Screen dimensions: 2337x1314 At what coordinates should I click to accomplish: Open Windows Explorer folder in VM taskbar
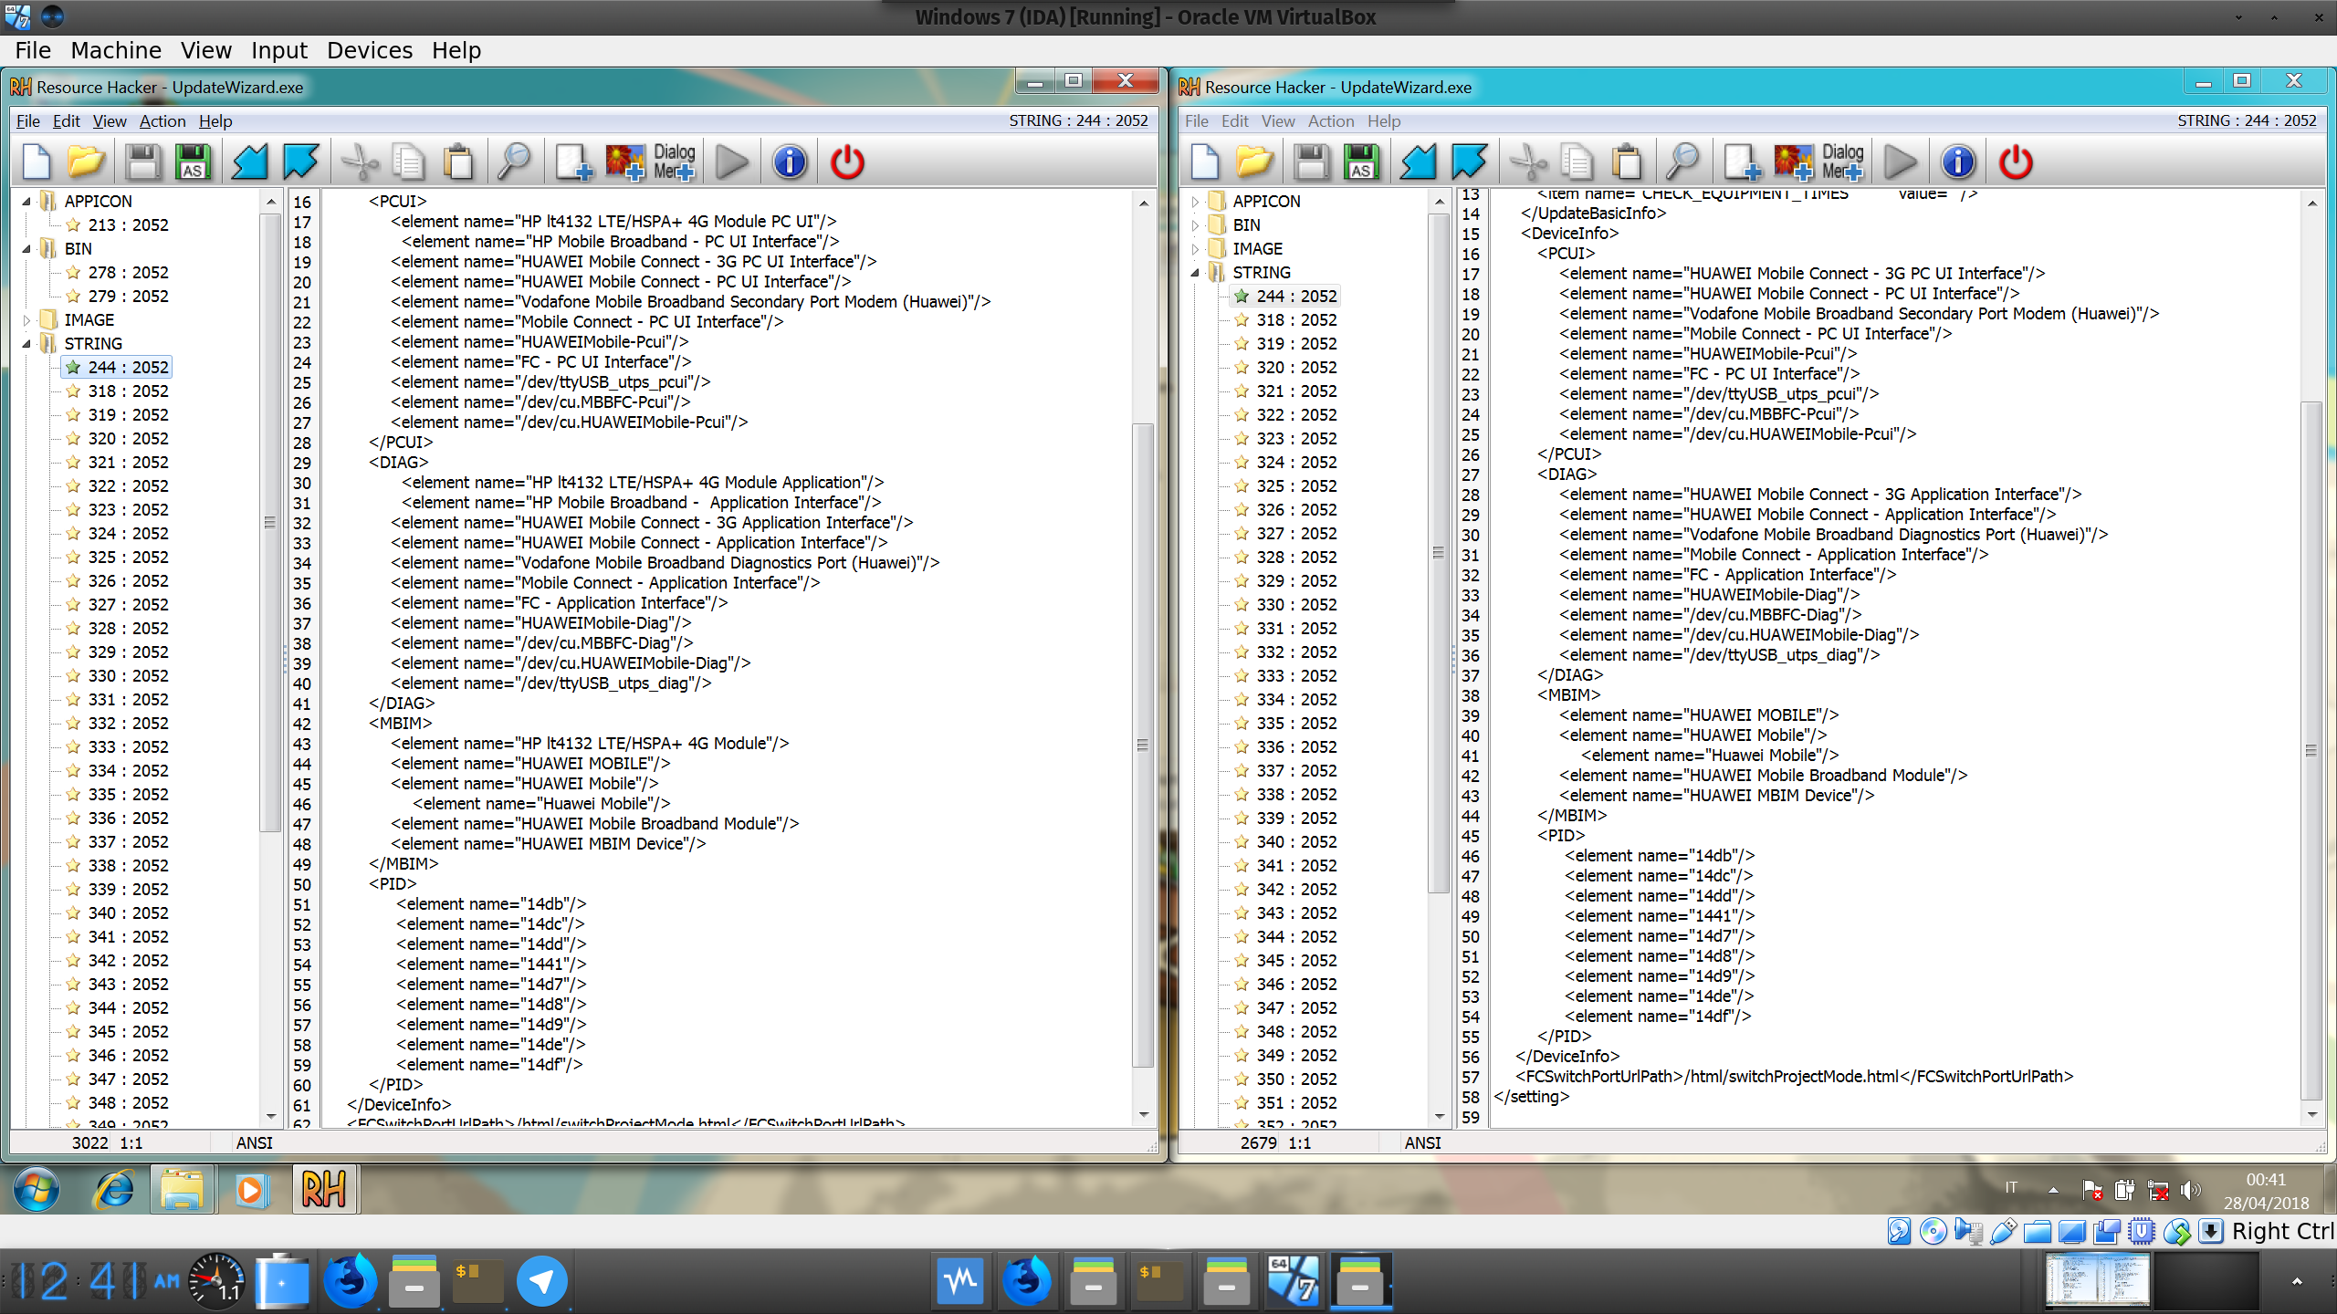pos(183,1190)
